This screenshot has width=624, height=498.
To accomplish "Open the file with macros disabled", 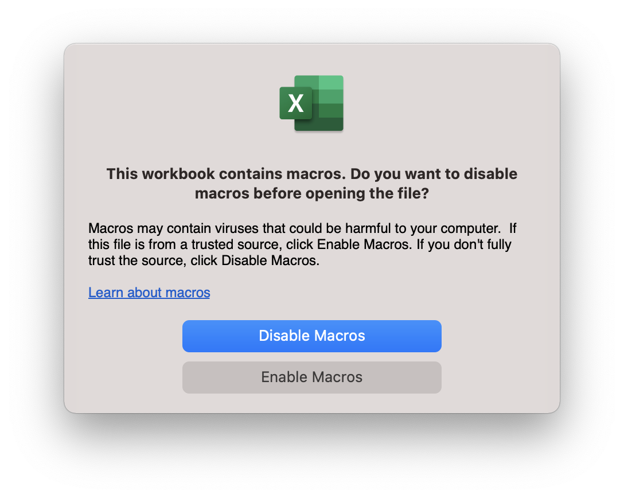I will coord(312,336).
